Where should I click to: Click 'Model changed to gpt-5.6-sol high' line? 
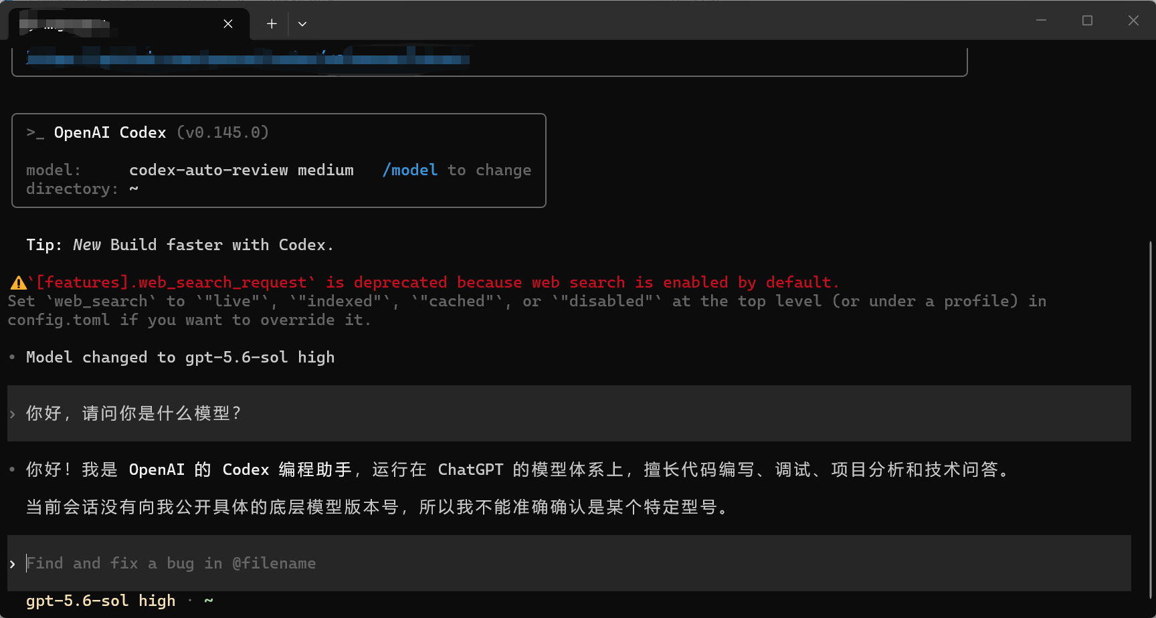tap(180, 357)
